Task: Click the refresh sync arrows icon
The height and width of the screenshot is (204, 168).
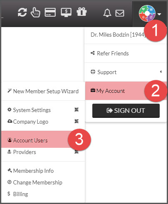Action: click(22, 12)
